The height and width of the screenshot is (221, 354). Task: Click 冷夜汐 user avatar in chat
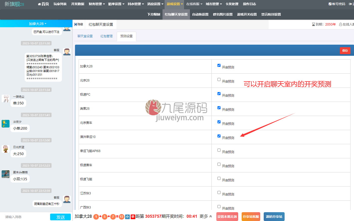(x=6, y=124)
